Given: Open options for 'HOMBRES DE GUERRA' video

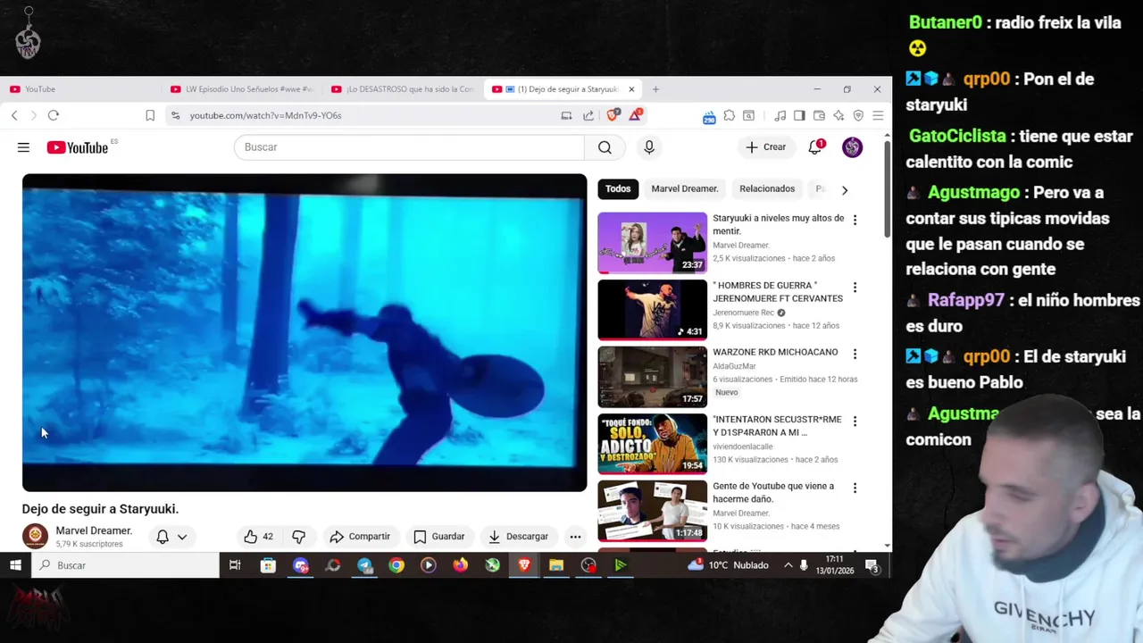Looking at the screenshot, I should click(855, 288).
